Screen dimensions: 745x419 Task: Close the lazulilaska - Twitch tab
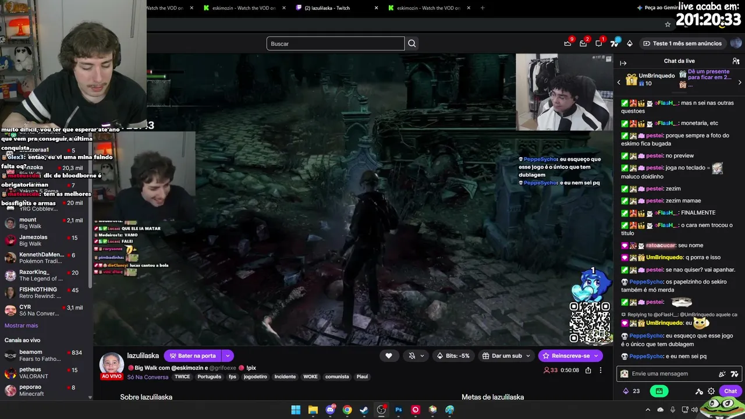tap(376, 8)
